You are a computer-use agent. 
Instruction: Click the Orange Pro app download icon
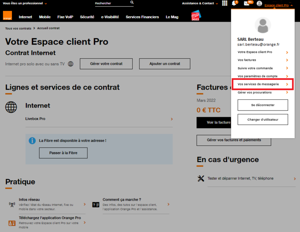click(x=12, y=223)
